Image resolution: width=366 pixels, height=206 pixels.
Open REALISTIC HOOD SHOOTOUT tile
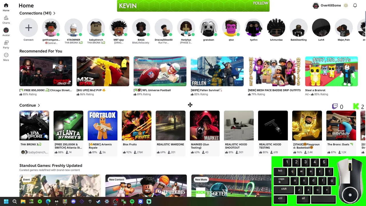pos(239,126)
